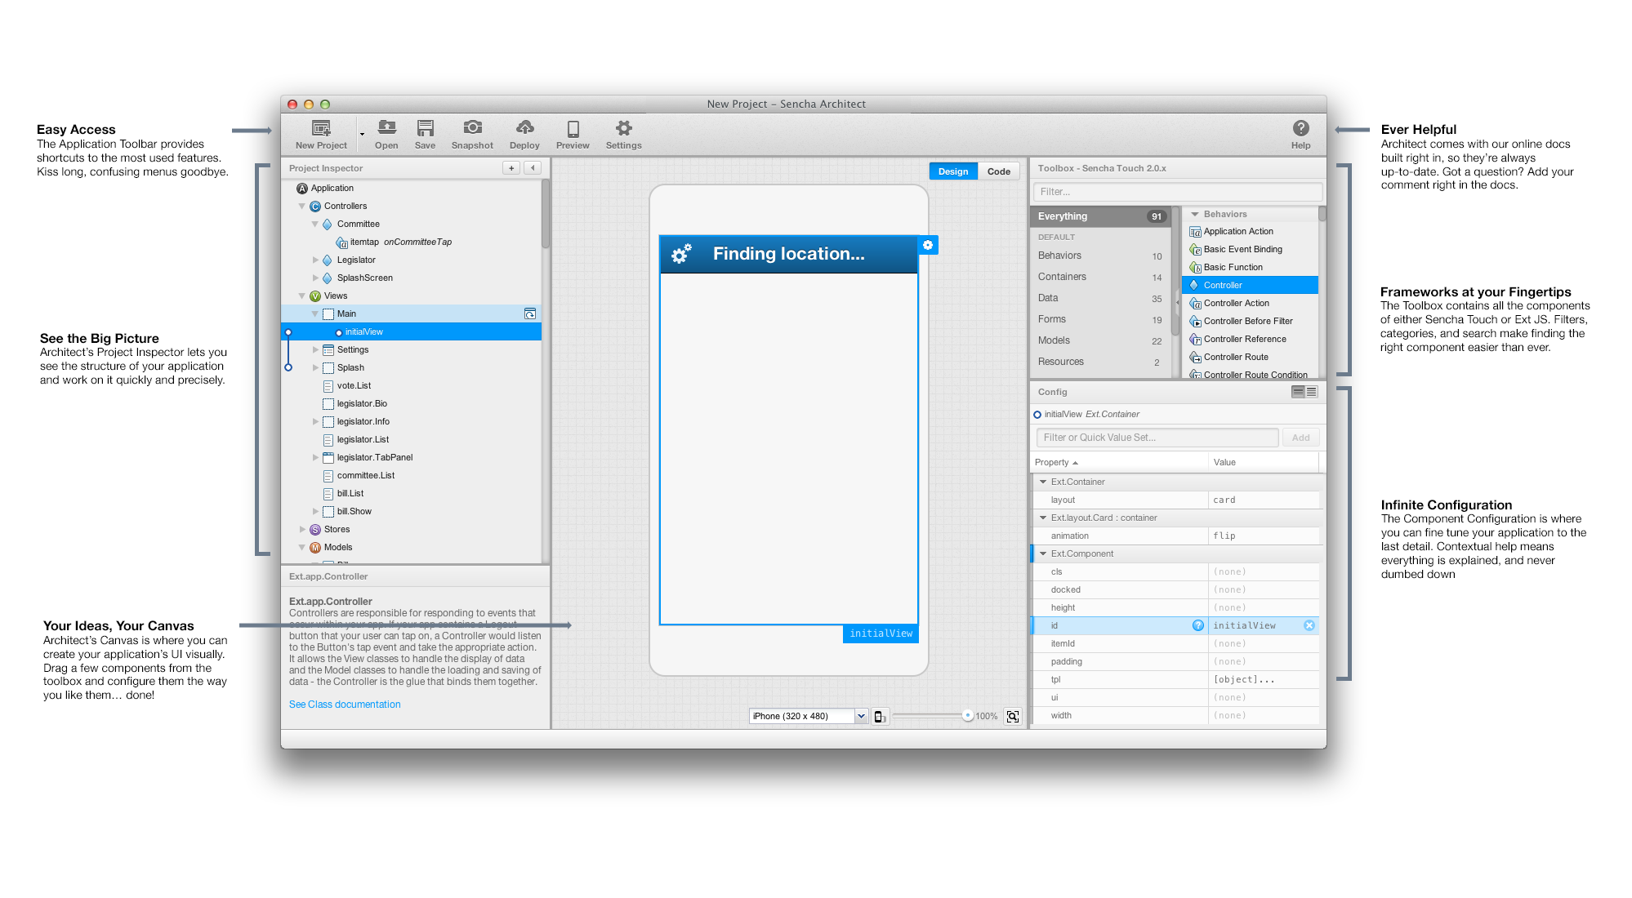Select Resources toolbox category
This screenshot has width=1632, height=898.
click(x=1101, y=362)
